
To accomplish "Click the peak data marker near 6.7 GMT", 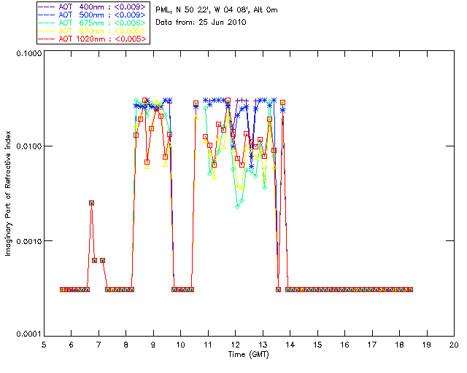I will click(x=91, y=203).
